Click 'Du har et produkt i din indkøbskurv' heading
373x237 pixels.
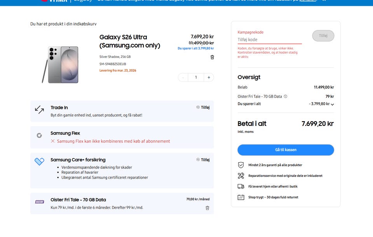pos(63,24)
